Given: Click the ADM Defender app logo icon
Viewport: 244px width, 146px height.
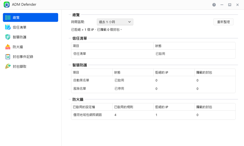Looking at the screenshot, I should [x=7, y=4].
